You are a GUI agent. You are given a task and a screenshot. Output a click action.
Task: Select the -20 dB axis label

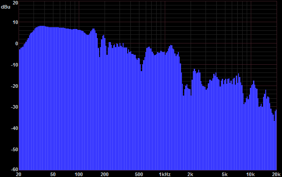click(x=14, y=86)
